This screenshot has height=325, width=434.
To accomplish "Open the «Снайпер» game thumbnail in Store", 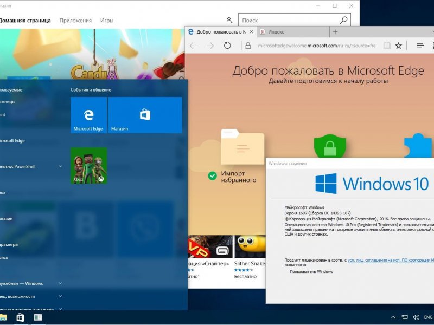I will click(210, 246).
